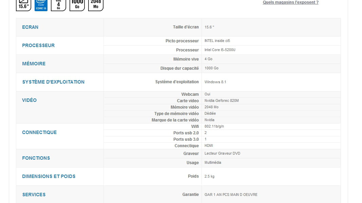Click the 'Dédiée' value

coord(210,113)
